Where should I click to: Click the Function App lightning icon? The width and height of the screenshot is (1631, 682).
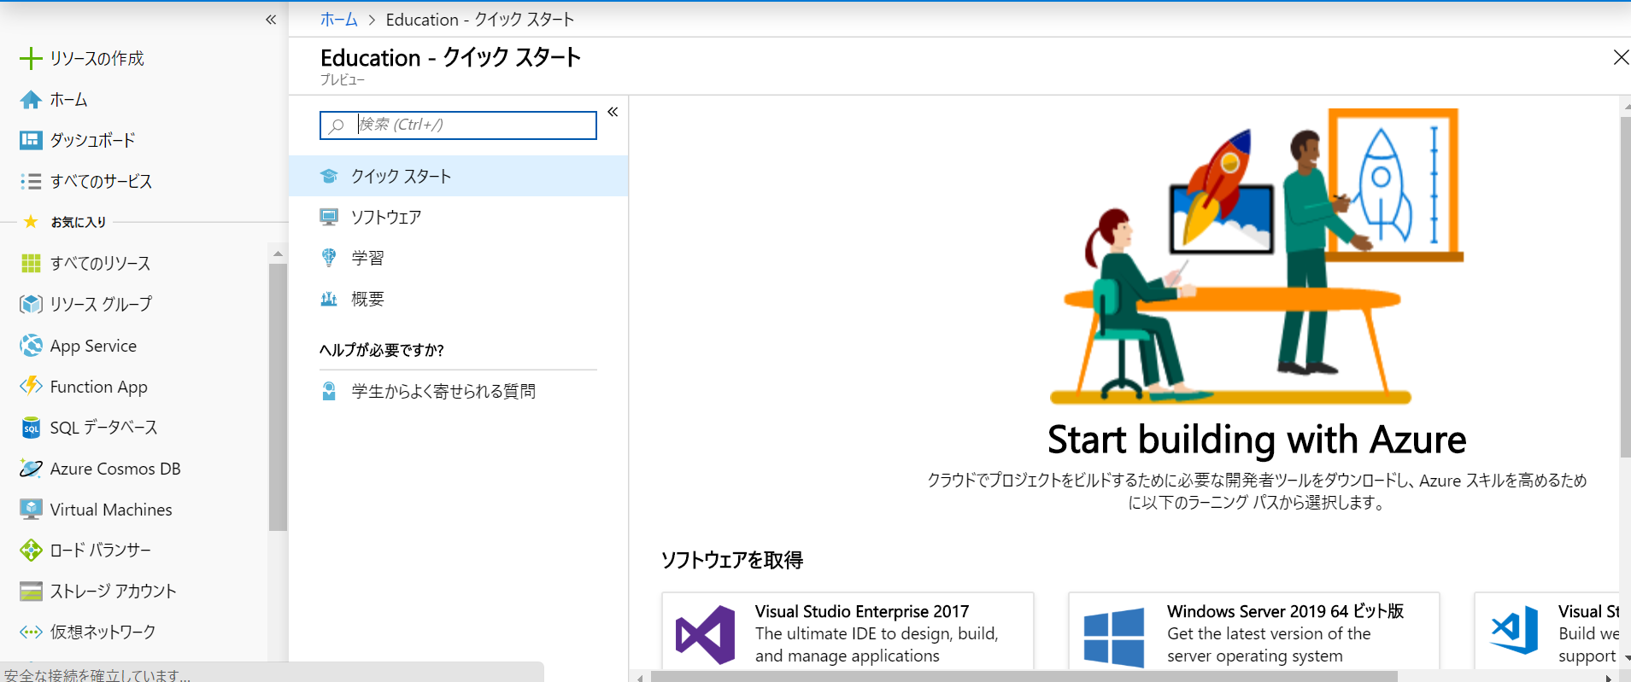pyautogui.click(x=31, y=387)
